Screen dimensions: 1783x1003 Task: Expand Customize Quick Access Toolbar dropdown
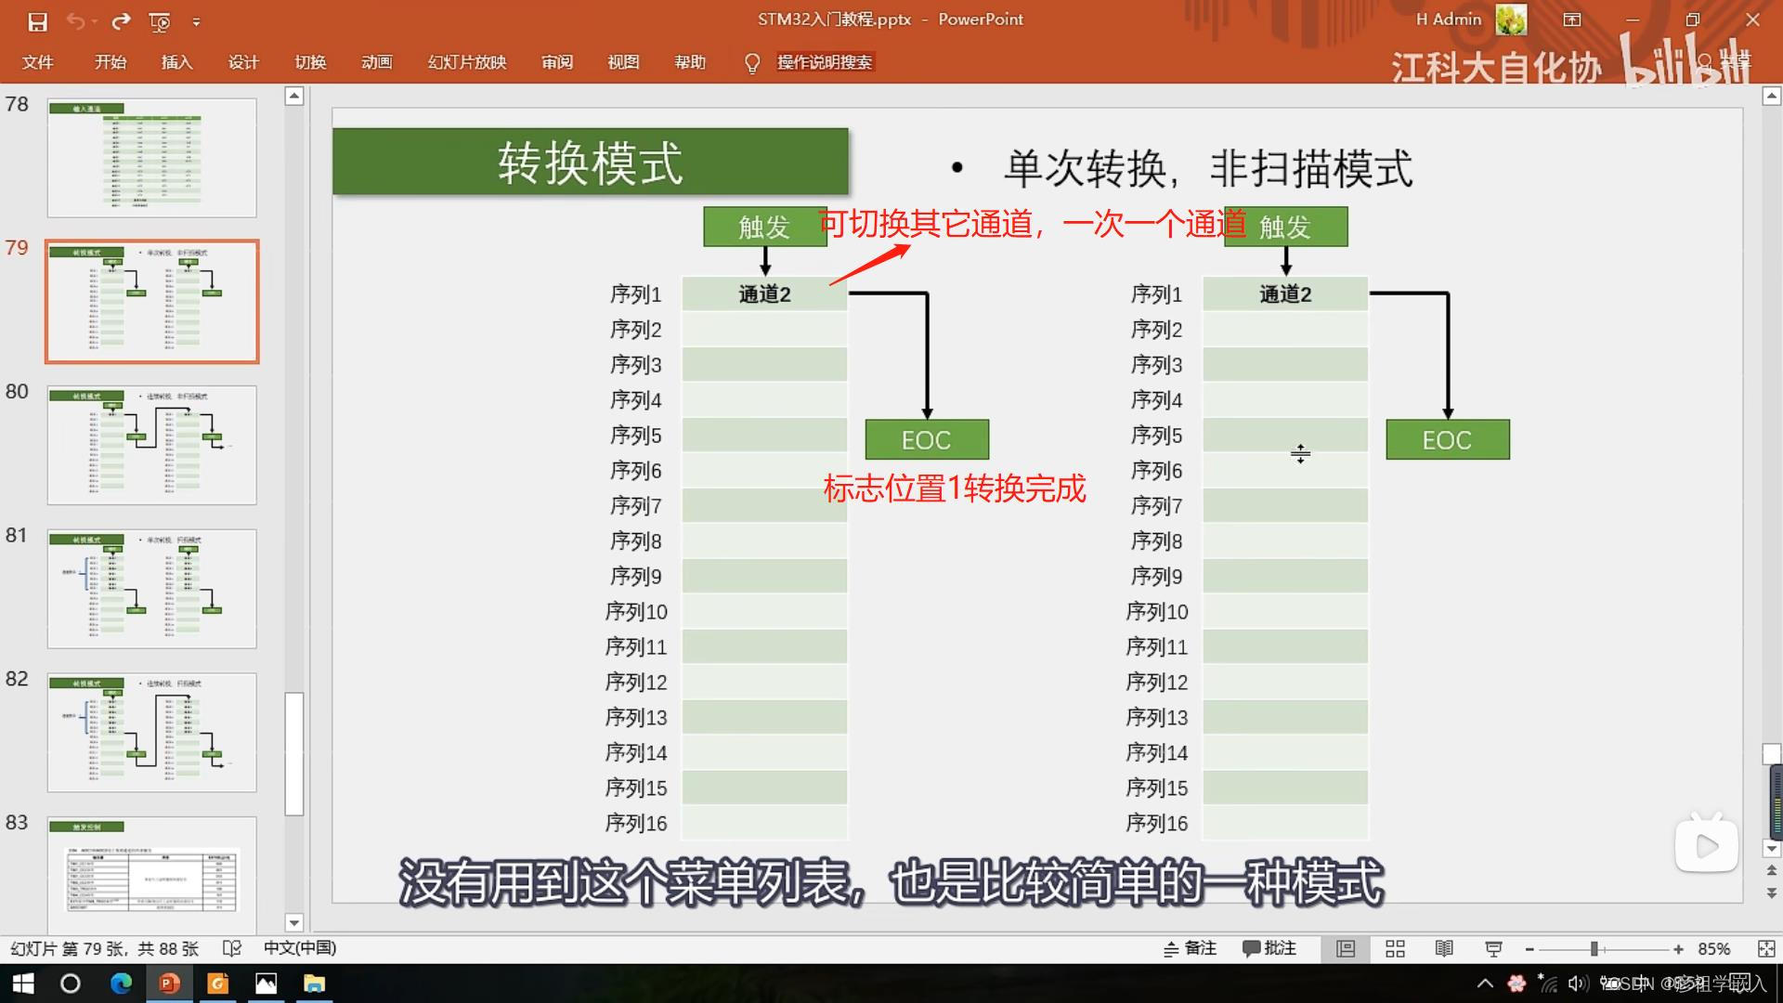[196, 21]
